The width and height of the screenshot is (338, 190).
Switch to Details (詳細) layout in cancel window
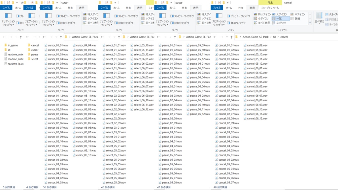pyautogui.click(x=295, y=18)
